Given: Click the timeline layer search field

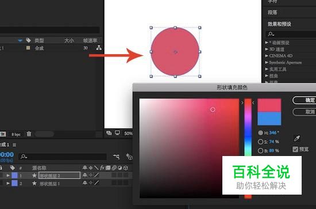Looking at the screenshot, I should [63, 157].
